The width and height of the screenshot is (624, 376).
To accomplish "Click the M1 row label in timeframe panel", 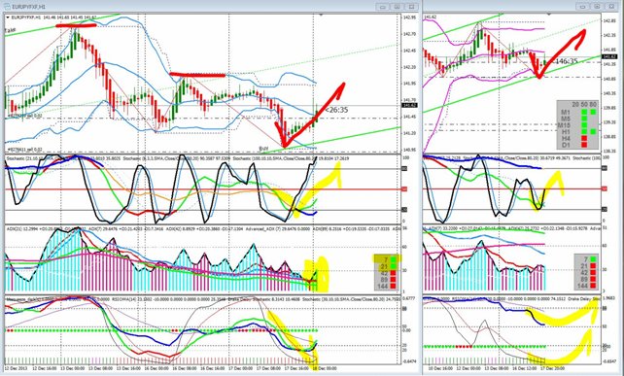I will tap(566, 113).
